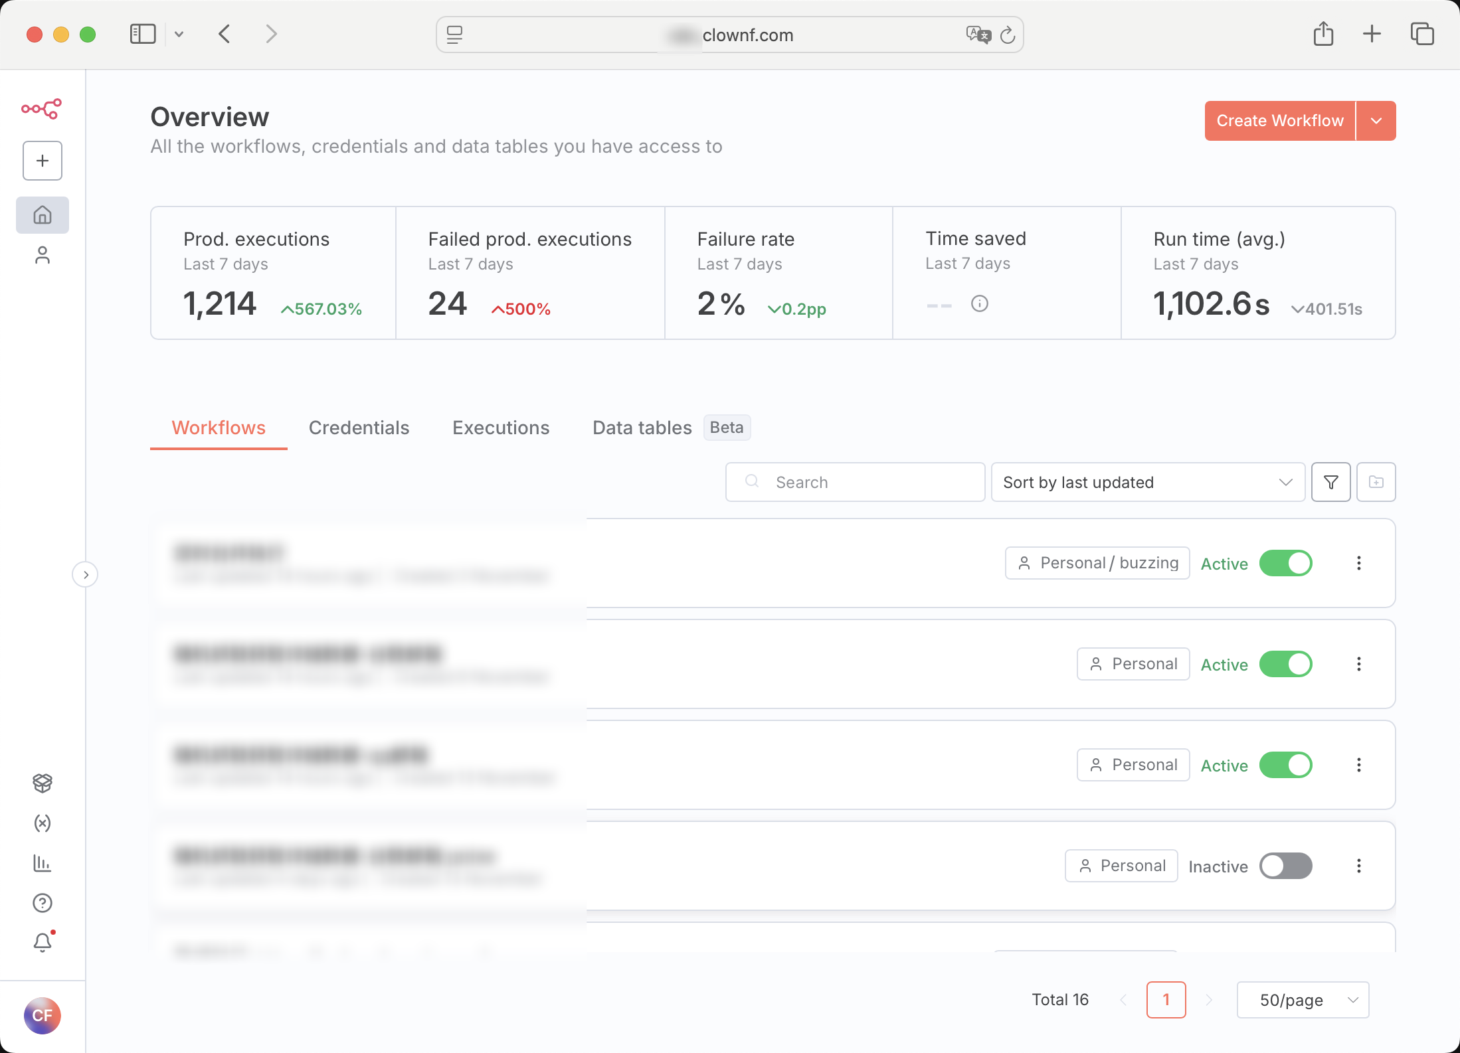Click the filter funnel icon
This screenshot has height=1053, width=1460.
(1330, 482)
